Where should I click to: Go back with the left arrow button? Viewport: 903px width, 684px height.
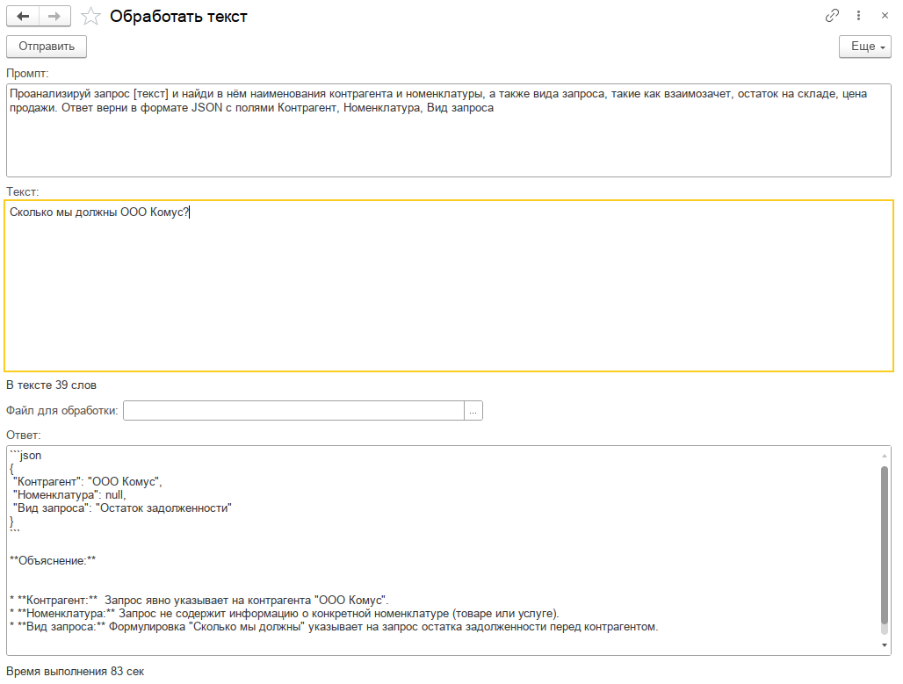point(23,16)
